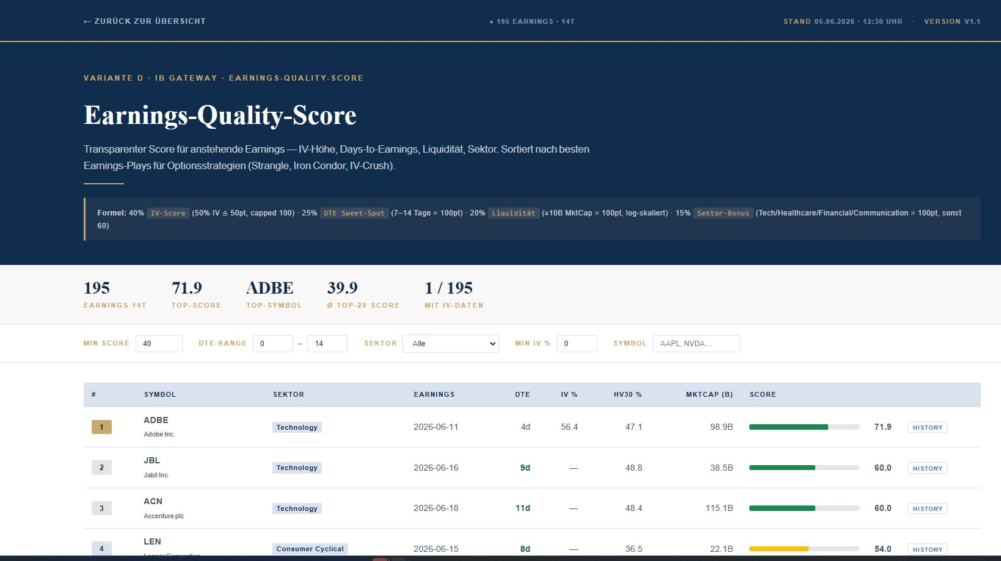This screenshot has height=561, width=1001.
Task: Click the 39.9 Top-20 Score stat
Action: [363, 294]
